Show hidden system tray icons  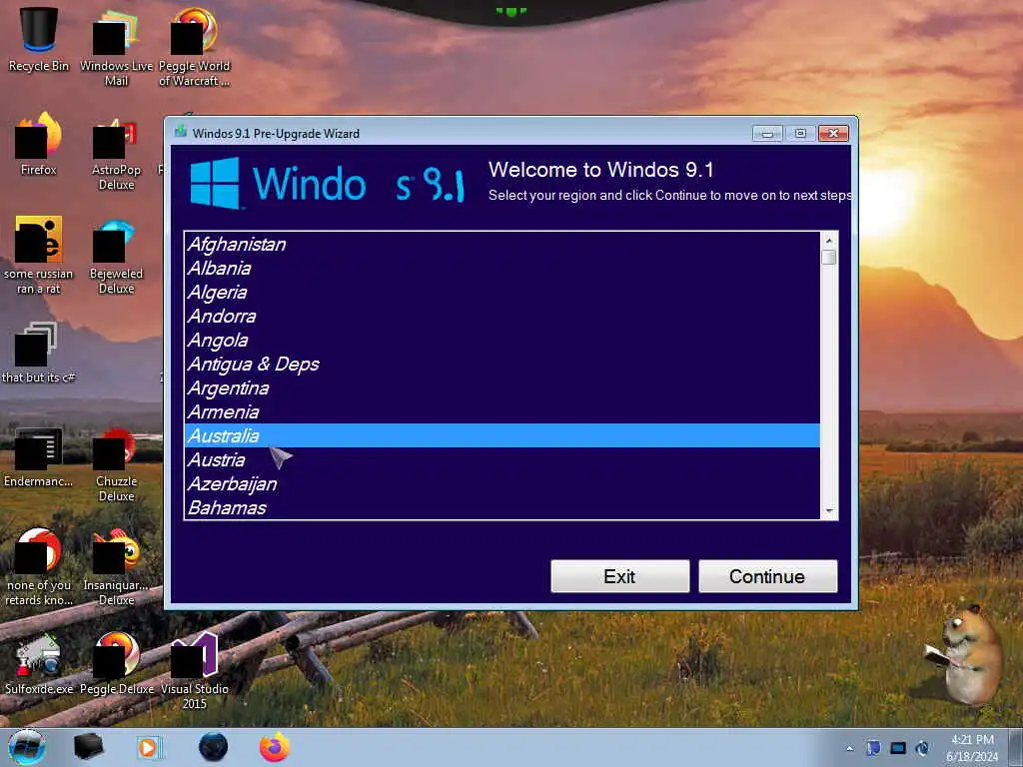(849, 748)
